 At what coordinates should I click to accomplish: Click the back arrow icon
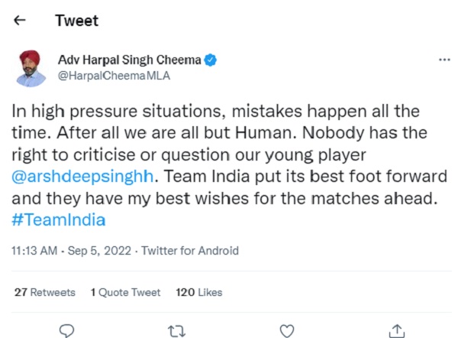coord(20,21)
